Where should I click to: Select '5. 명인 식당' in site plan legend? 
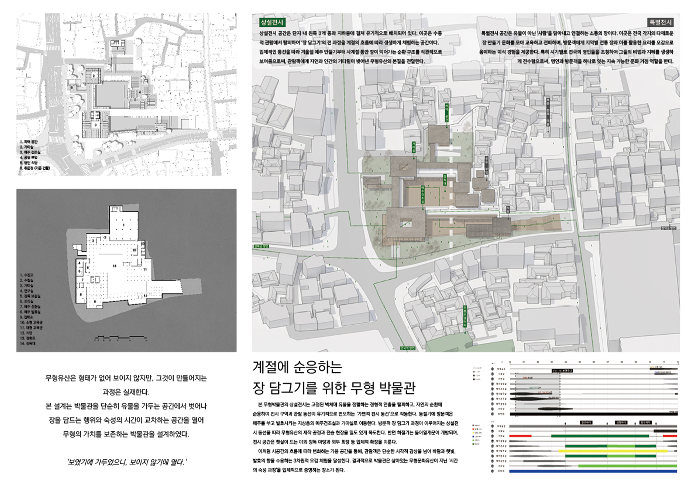point(29,163)
